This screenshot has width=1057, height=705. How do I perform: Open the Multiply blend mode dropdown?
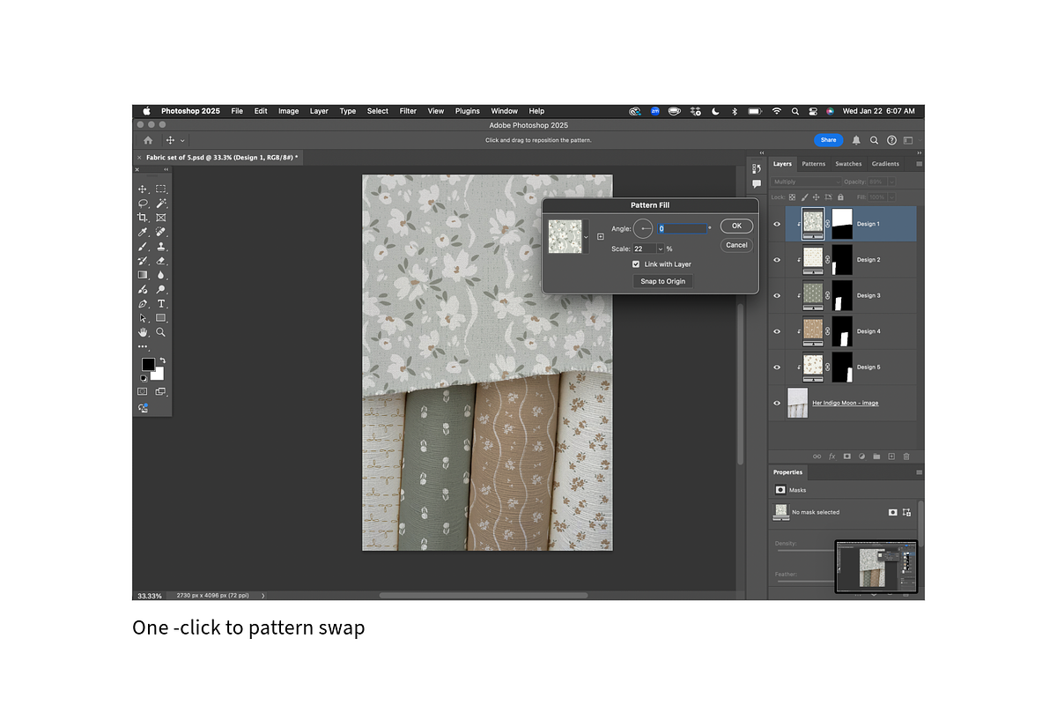point(806,182)
